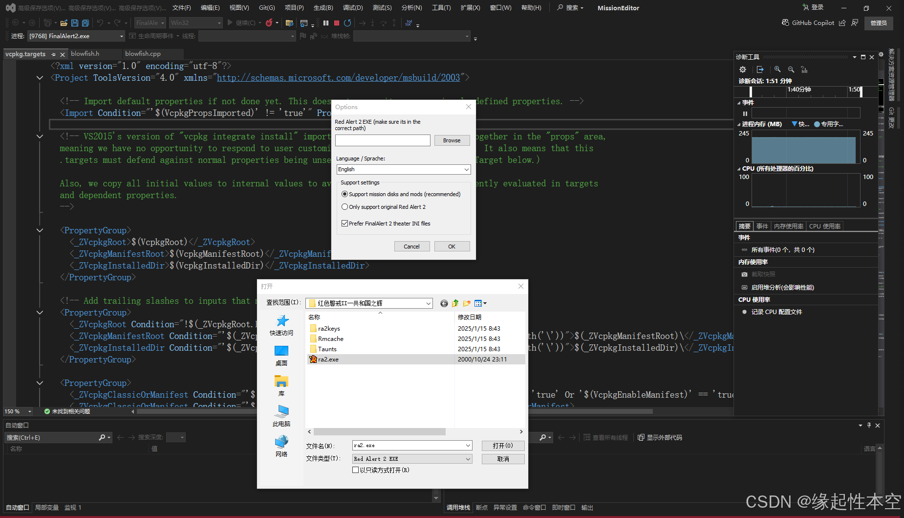Click OK in Options dialog

(x=452, y=247)
